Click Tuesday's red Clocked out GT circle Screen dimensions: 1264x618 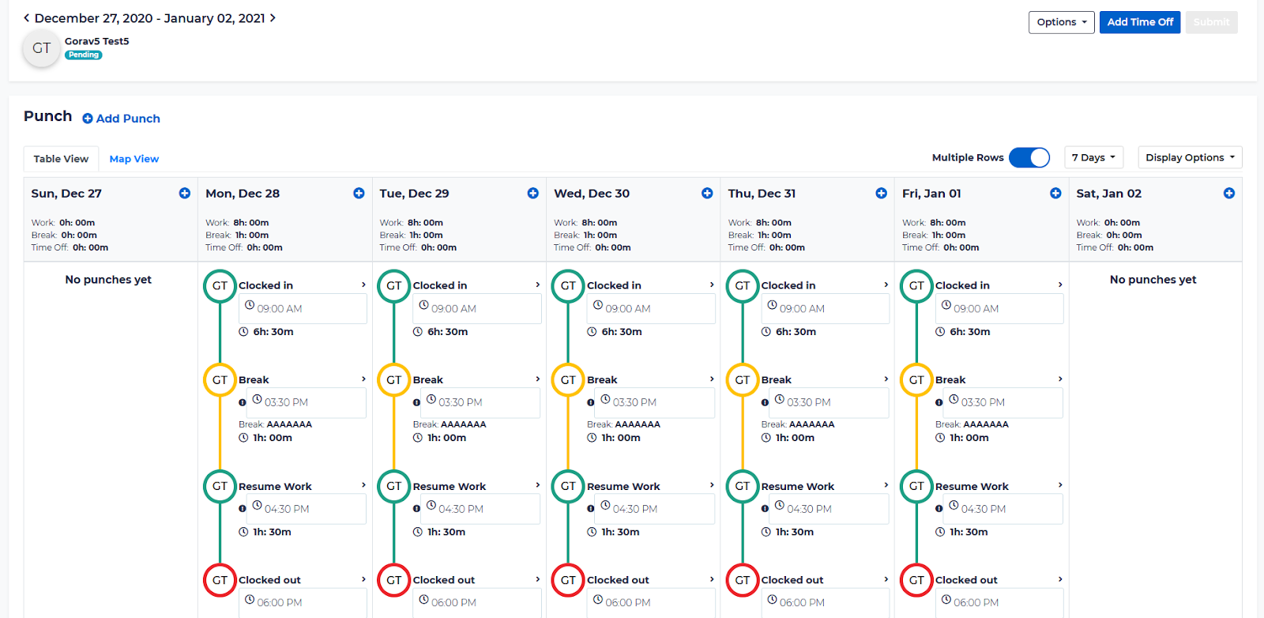(393, 580)
